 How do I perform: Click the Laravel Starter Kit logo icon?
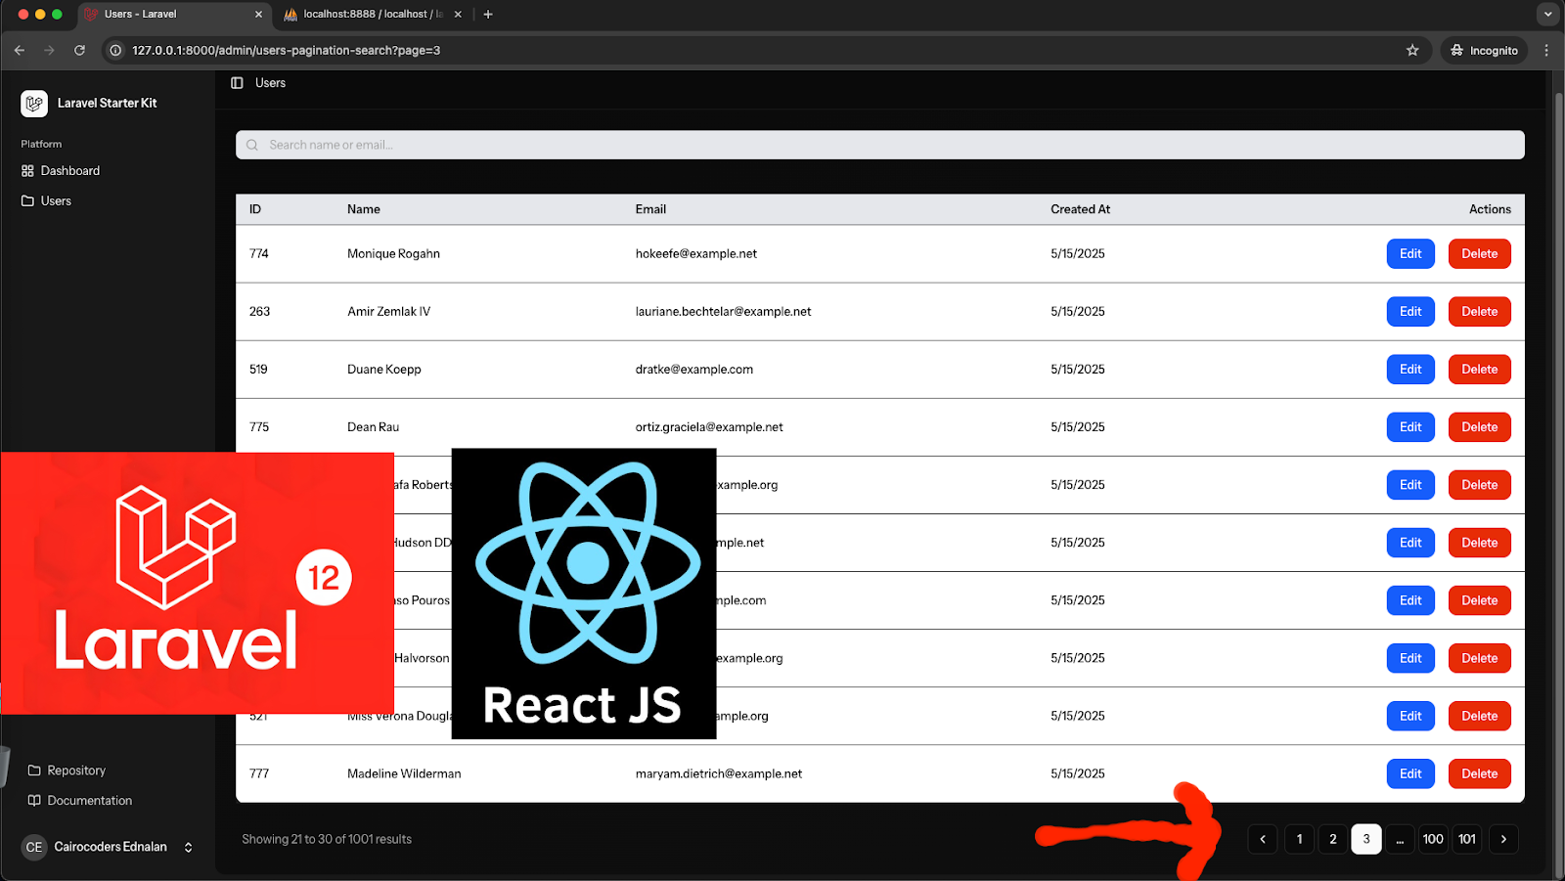click(x=34, y=103)
